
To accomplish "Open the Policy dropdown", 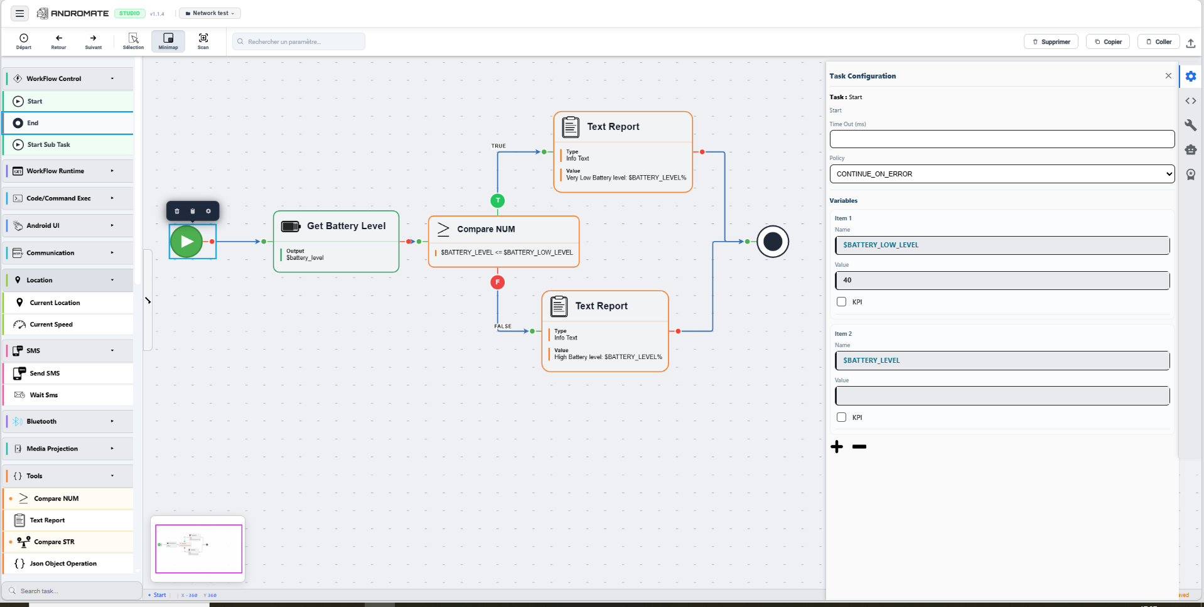I will click(x=1002, y=174).
